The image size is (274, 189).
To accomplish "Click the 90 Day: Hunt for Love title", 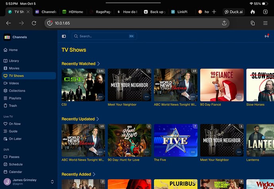I will click(x=123, y=160).
